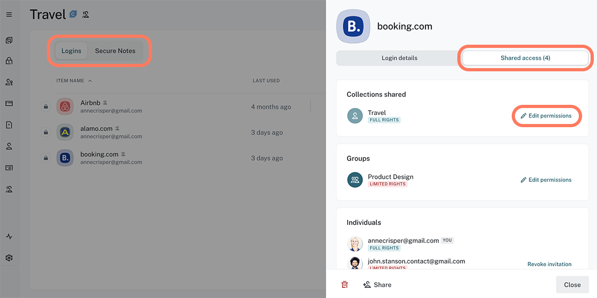Edit permissions for the Product Design group
Screen dimensions: 597x298
coord(546,180)
